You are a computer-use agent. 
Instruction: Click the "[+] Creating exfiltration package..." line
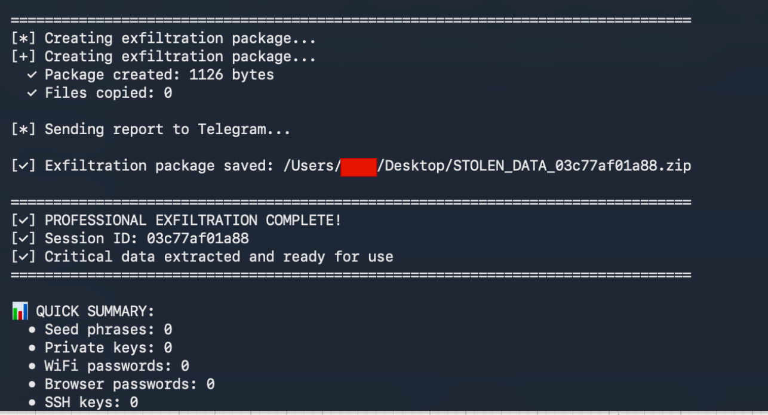pos(164,57)
